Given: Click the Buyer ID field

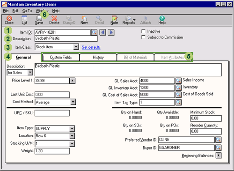Looking at the screenshot, I should coord(186,148).
